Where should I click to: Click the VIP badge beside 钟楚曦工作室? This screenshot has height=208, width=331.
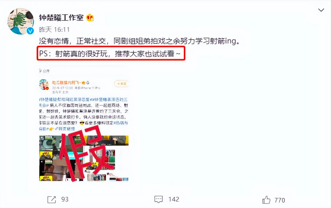coord(90,18)
